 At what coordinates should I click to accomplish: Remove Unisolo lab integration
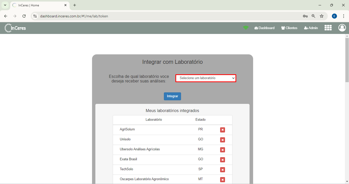222,140
